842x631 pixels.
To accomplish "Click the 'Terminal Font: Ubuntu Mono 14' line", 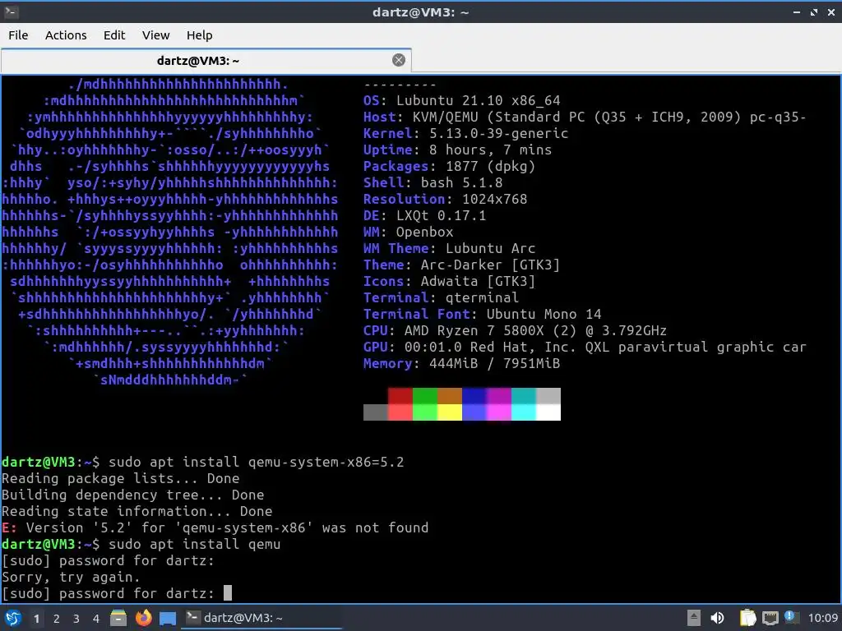I will pos(482,315).
